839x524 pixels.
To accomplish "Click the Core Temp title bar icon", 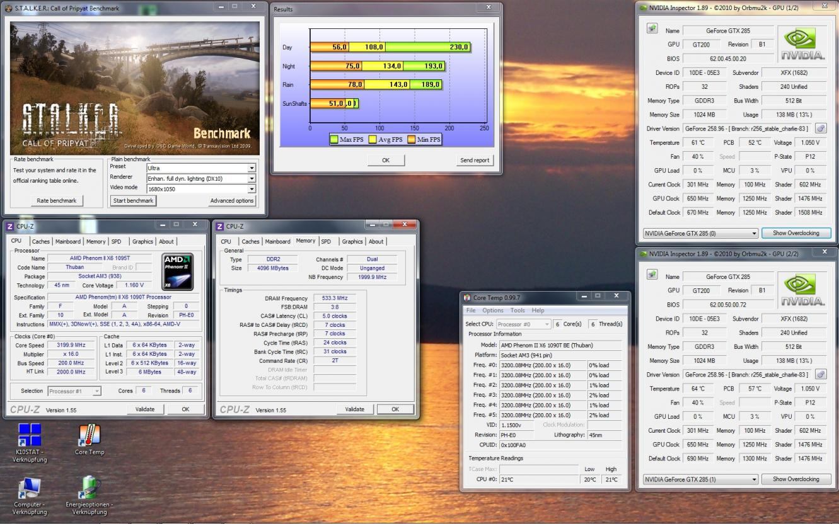I will [467, 297].
